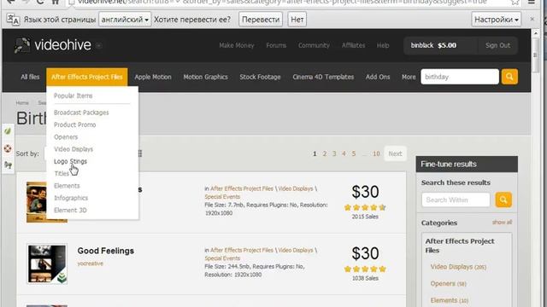
Task: Click the Sign Out link
Action: tap(497, 45)
